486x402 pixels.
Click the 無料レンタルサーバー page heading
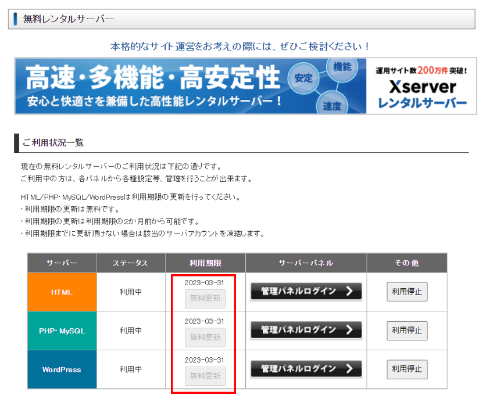(x=69, y=19)
